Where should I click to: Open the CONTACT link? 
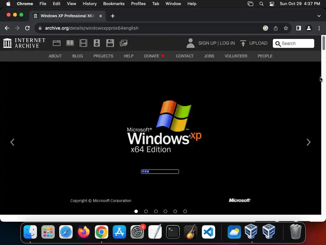185,56
